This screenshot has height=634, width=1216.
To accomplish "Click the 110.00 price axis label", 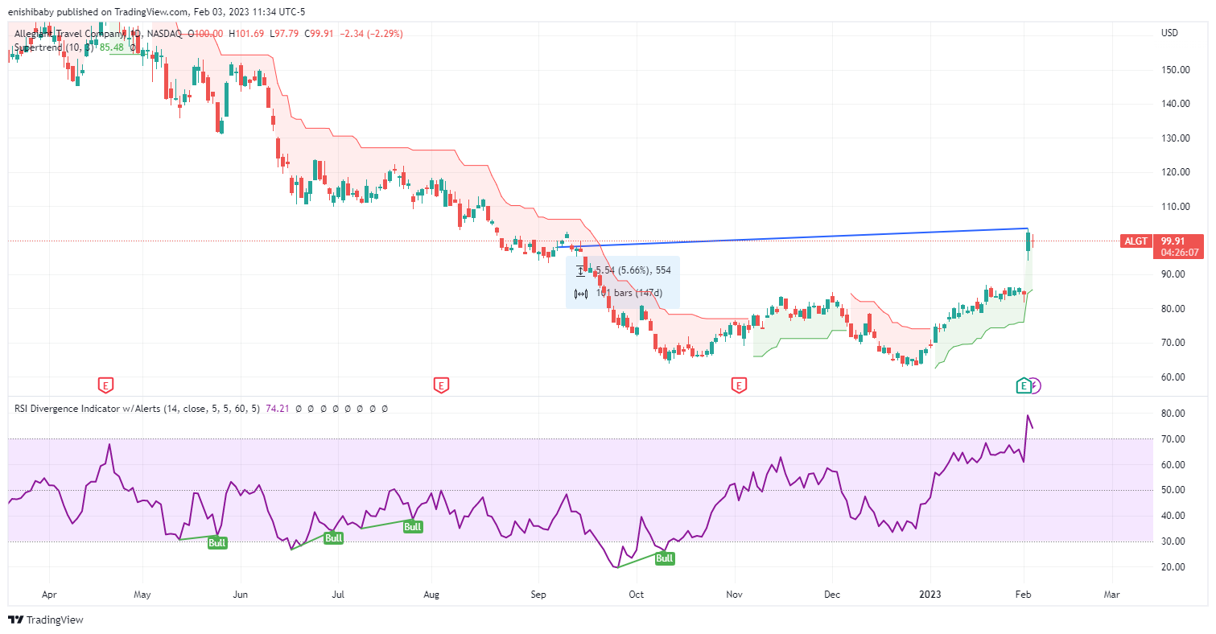I will click(x=1174, y=206).
